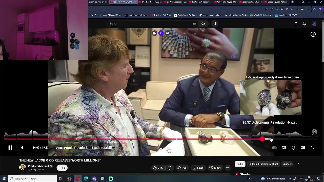
Task: Show more bookmarks with double chevron
Action: [x=319, y=15]
